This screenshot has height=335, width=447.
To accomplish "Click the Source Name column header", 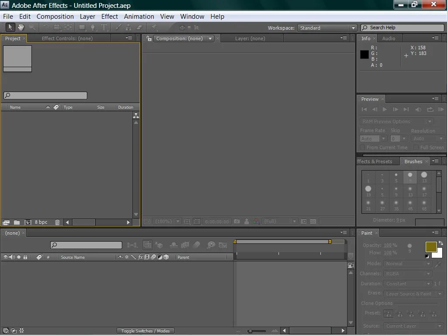I will [x=73, y=257].
